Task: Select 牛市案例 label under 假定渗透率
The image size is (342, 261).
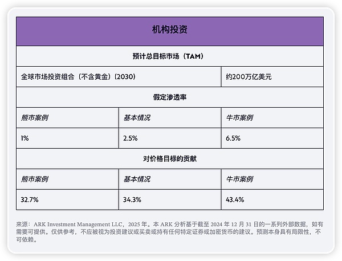Action: (239, 117)
